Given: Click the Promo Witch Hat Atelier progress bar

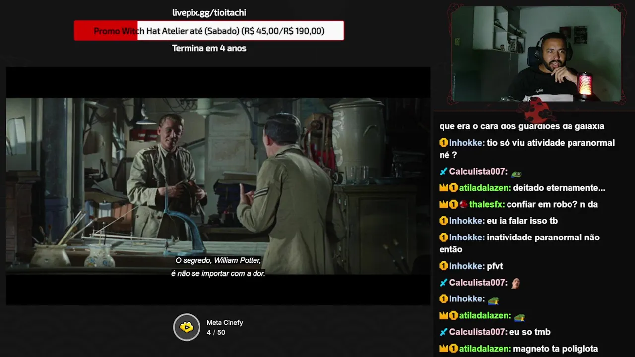Looking at the screenshot, I should click(209, 31).
